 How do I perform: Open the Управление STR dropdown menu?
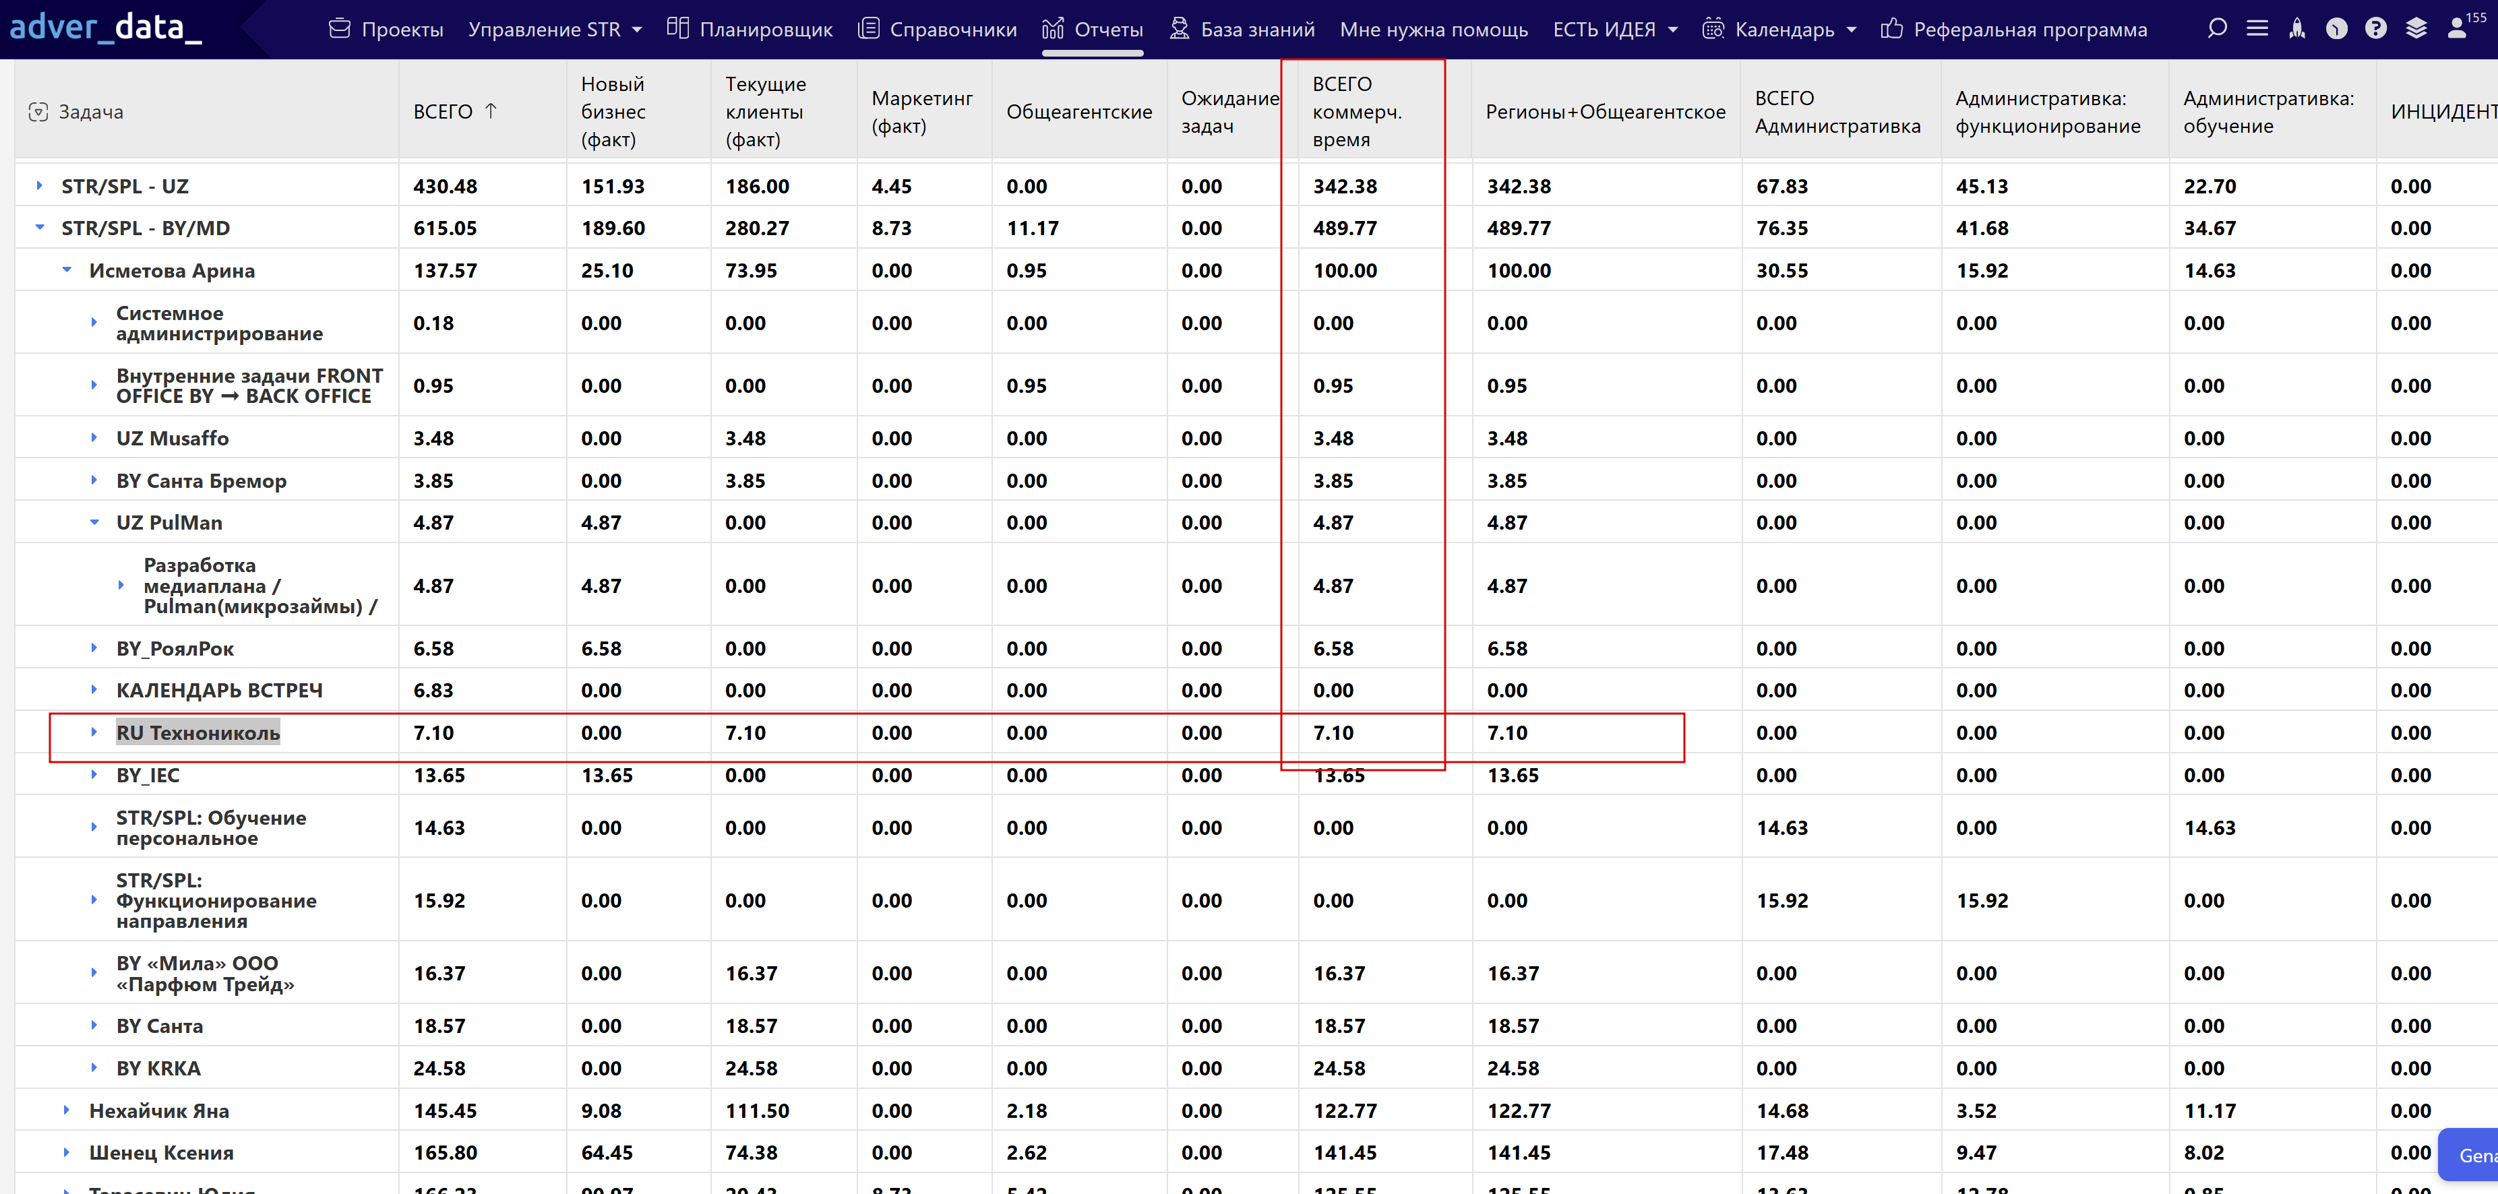pyautogui.click(x=555, y=30)
